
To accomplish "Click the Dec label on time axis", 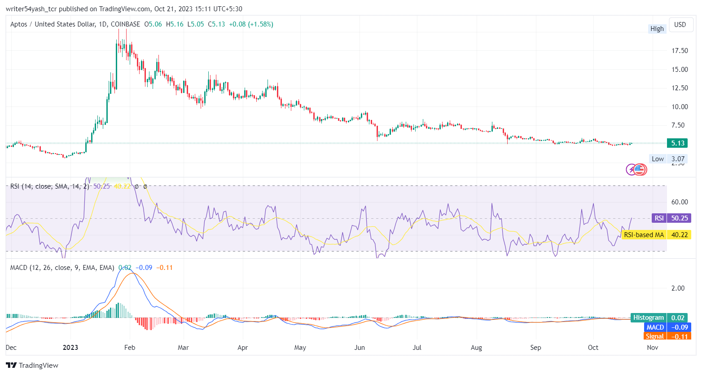I will 11,348.
